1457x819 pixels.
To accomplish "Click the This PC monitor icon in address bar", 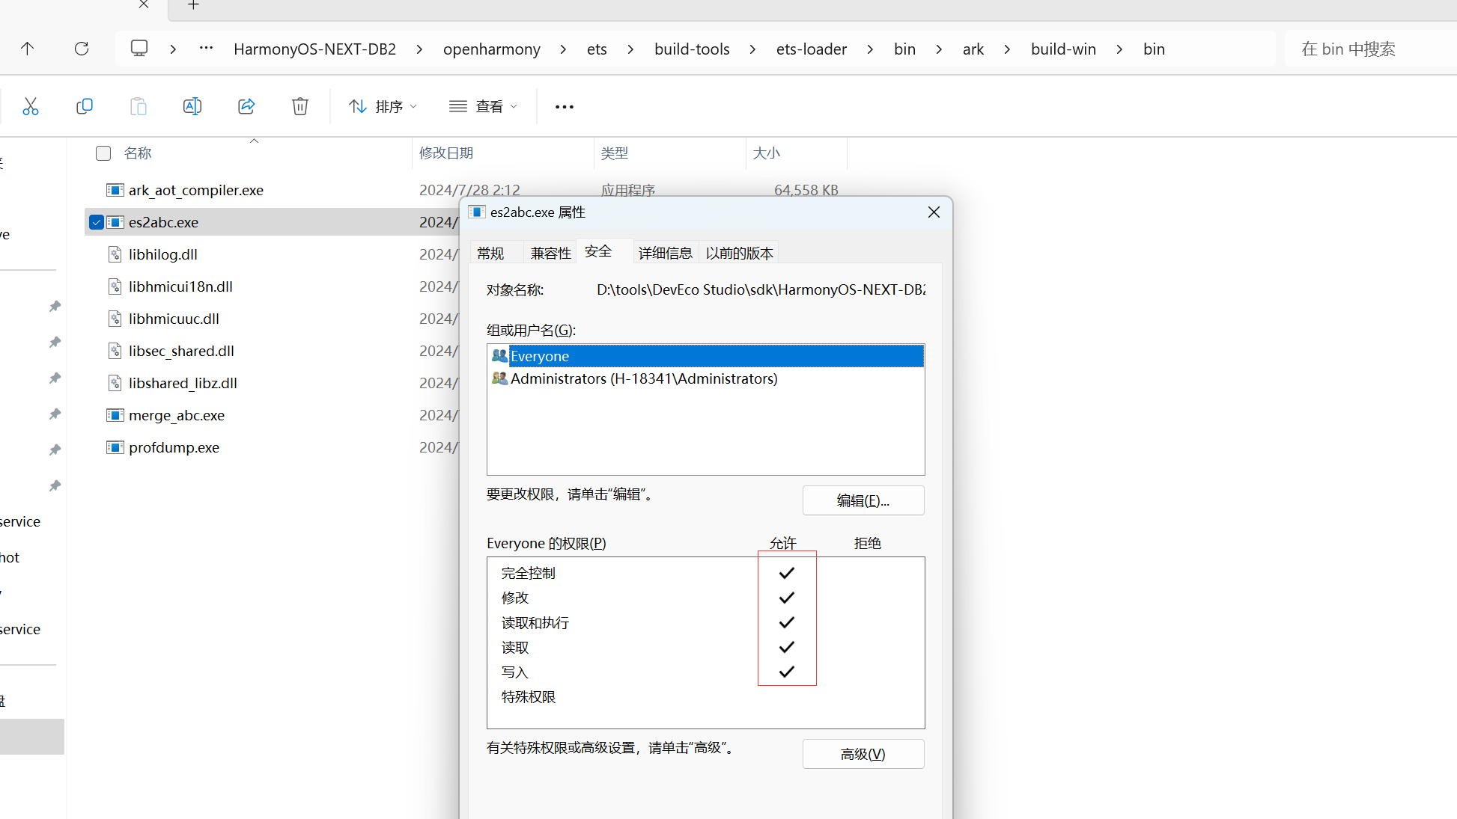I will [x=139, y=49].
